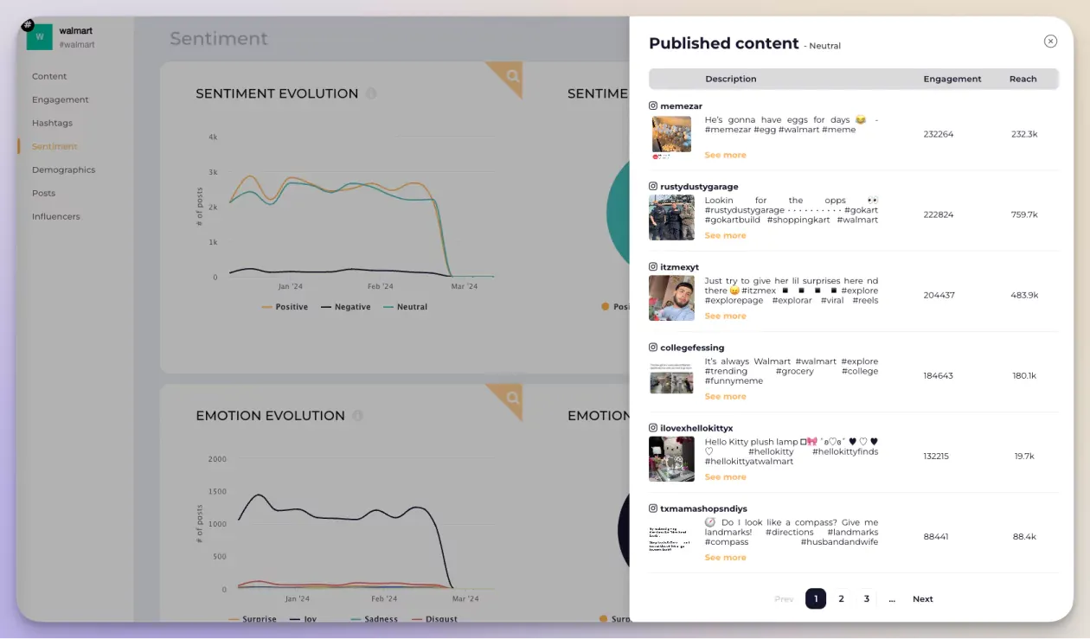The width and height of the screenshot is (1090, 639).
Task: Click the green walmart profile avatar
Action: point(39,37)
